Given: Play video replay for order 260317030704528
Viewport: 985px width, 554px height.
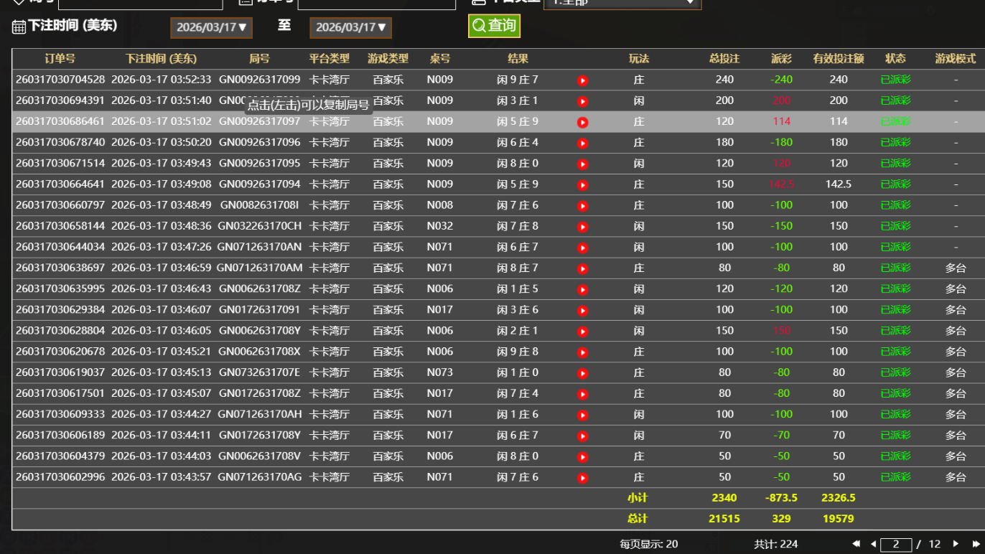Looking at the screenshot, I should click(x=582, y=80).
